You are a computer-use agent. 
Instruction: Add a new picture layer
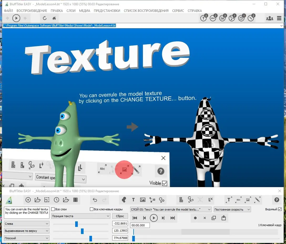[143, 200]
